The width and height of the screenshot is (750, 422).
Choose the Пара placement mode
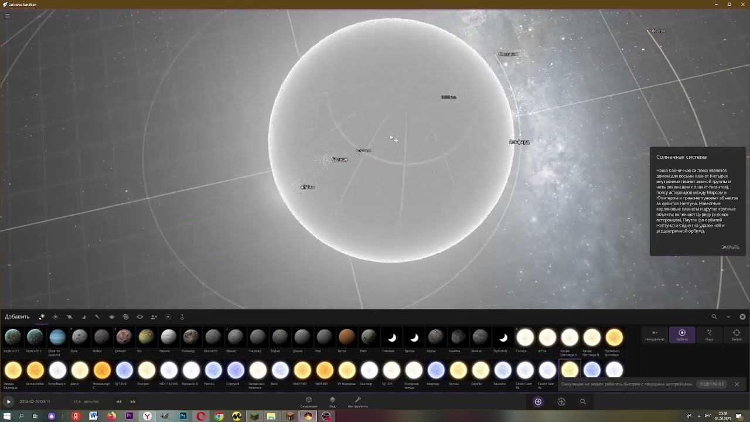coord(710,335)
